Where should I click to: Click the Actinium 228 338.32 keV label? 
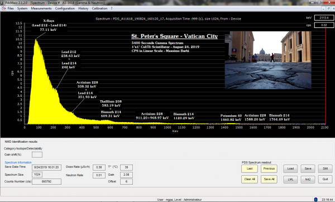tap(87, 84)
